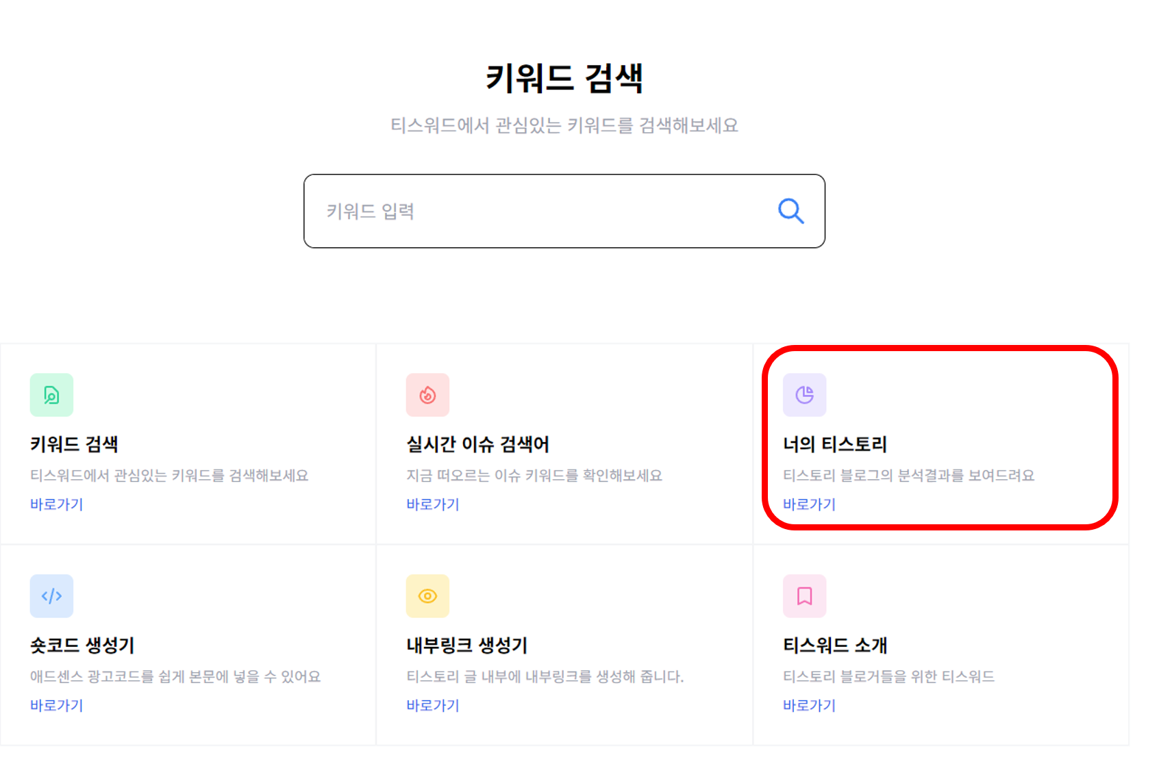This screenshot has height=770, width=1159.
Task: Click the 키워드 검색 page heading
Action: point(564,77)
